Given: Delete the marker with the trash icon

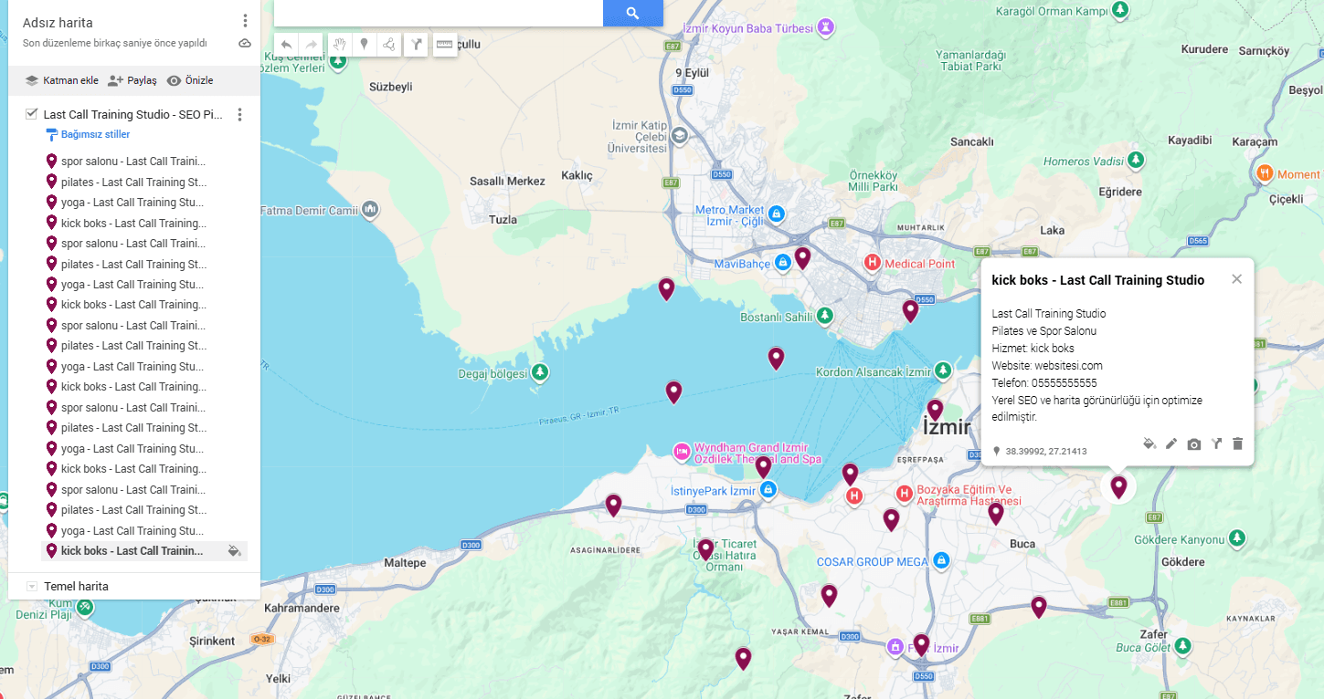Looking at the screenshot, I should (1238, 443).
